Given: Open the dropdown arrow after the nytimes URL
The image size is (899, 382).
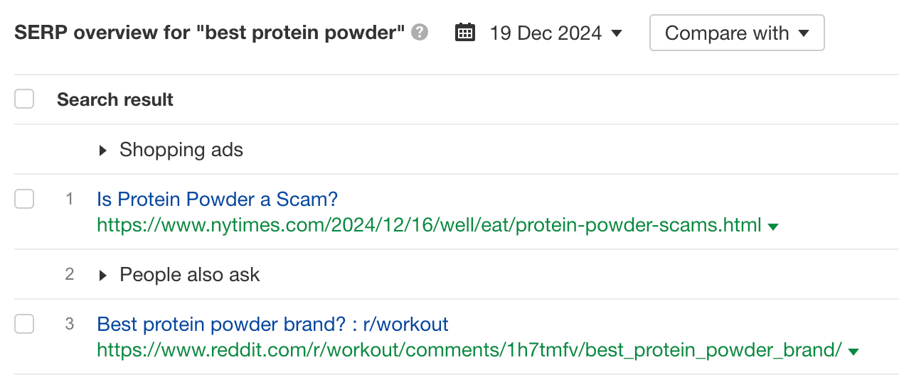Looking at the screenshot, I should pyautogui.click(x=774, y=227).
